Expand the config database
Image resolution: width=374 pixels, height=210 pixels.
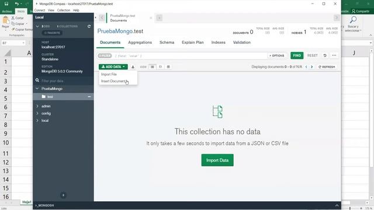[x=37, y=113]
